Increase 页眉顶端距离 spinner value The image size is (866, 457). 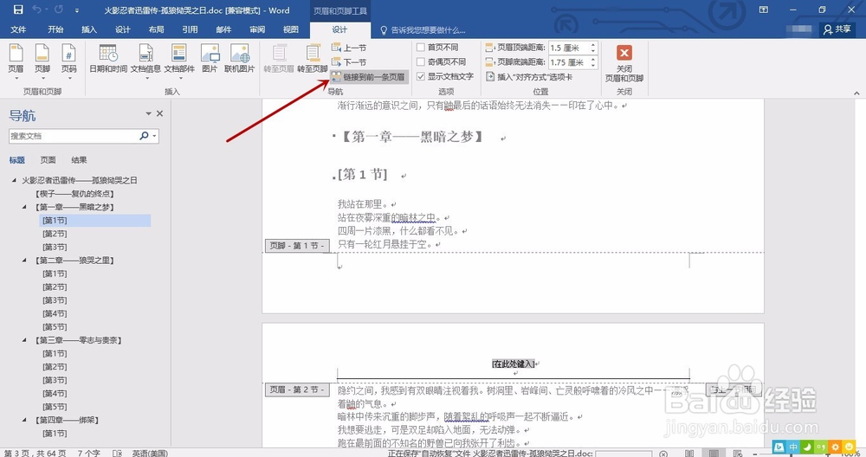tap(593, 45)
